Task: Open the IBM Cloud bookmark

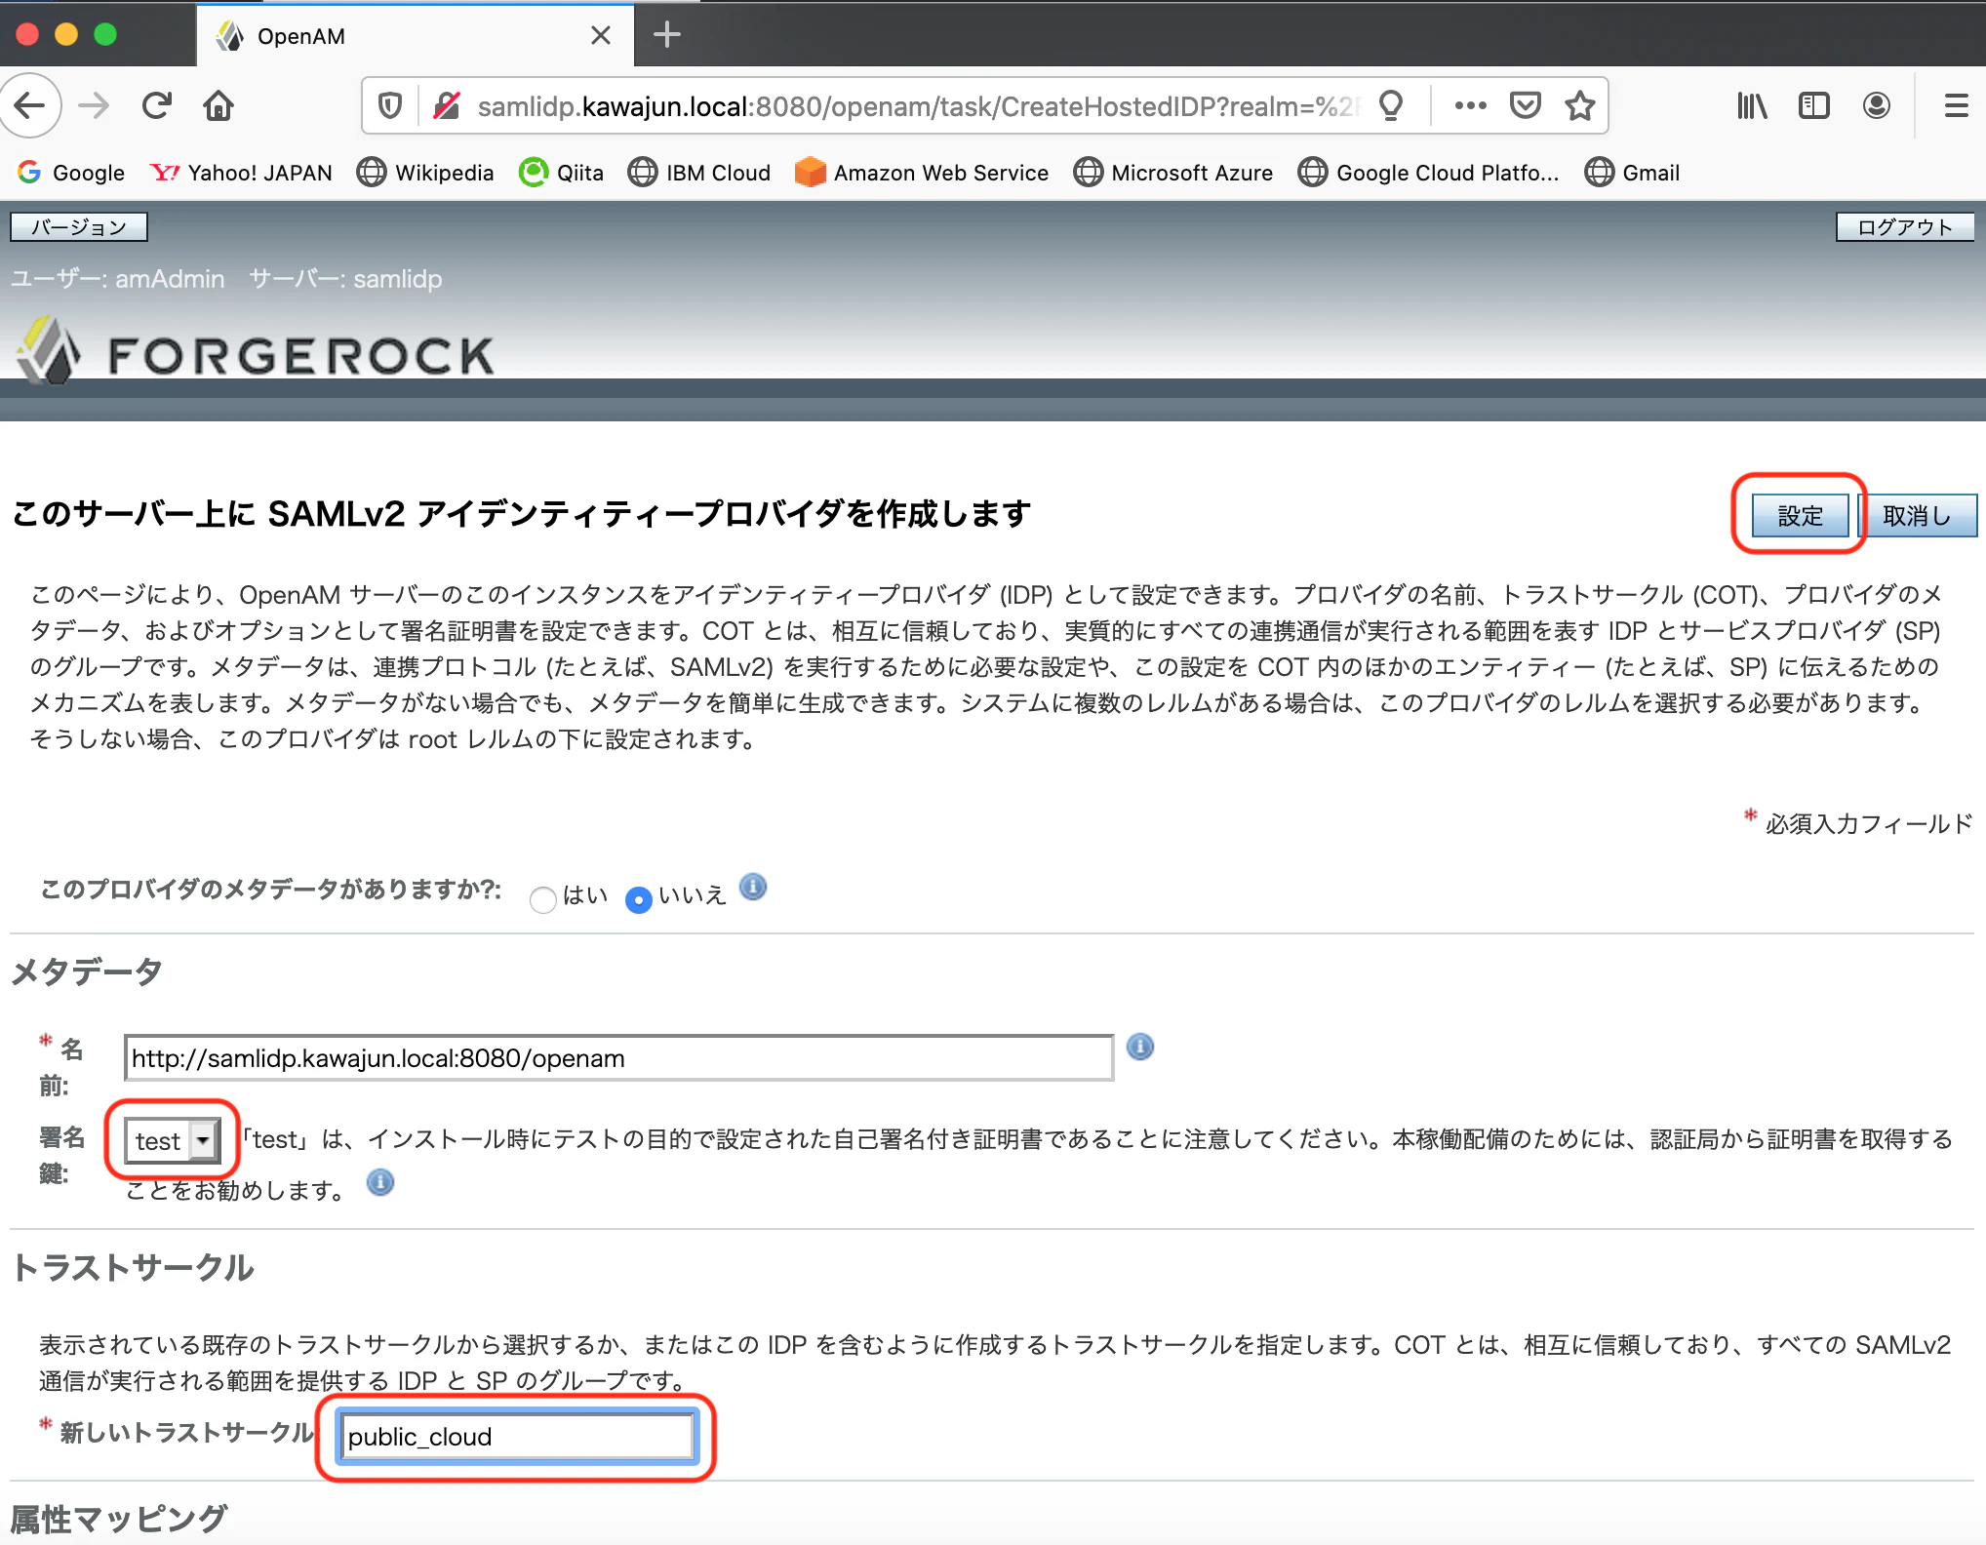Action: tap(698, 173)
